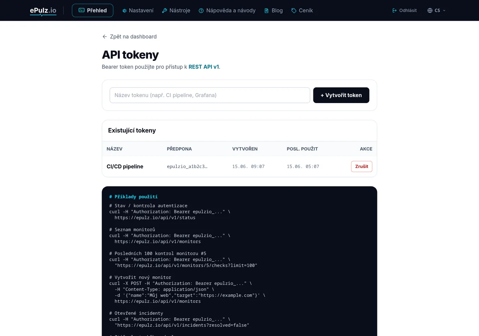The height and width of the screenshot is (336, 479).
Task: Click the Nastavení gear icon
Action: coord(125,11)
